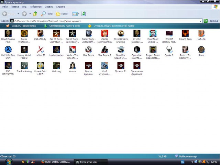The height and width of the screenshot is (165, 220).
Task: Expand the Forward history dropdown arrow
Action: 30,14
